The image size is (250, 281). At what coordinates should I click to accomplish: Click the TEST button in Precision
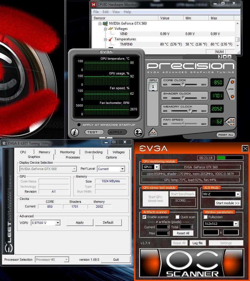pyautogui.click(x=94, y=132)
